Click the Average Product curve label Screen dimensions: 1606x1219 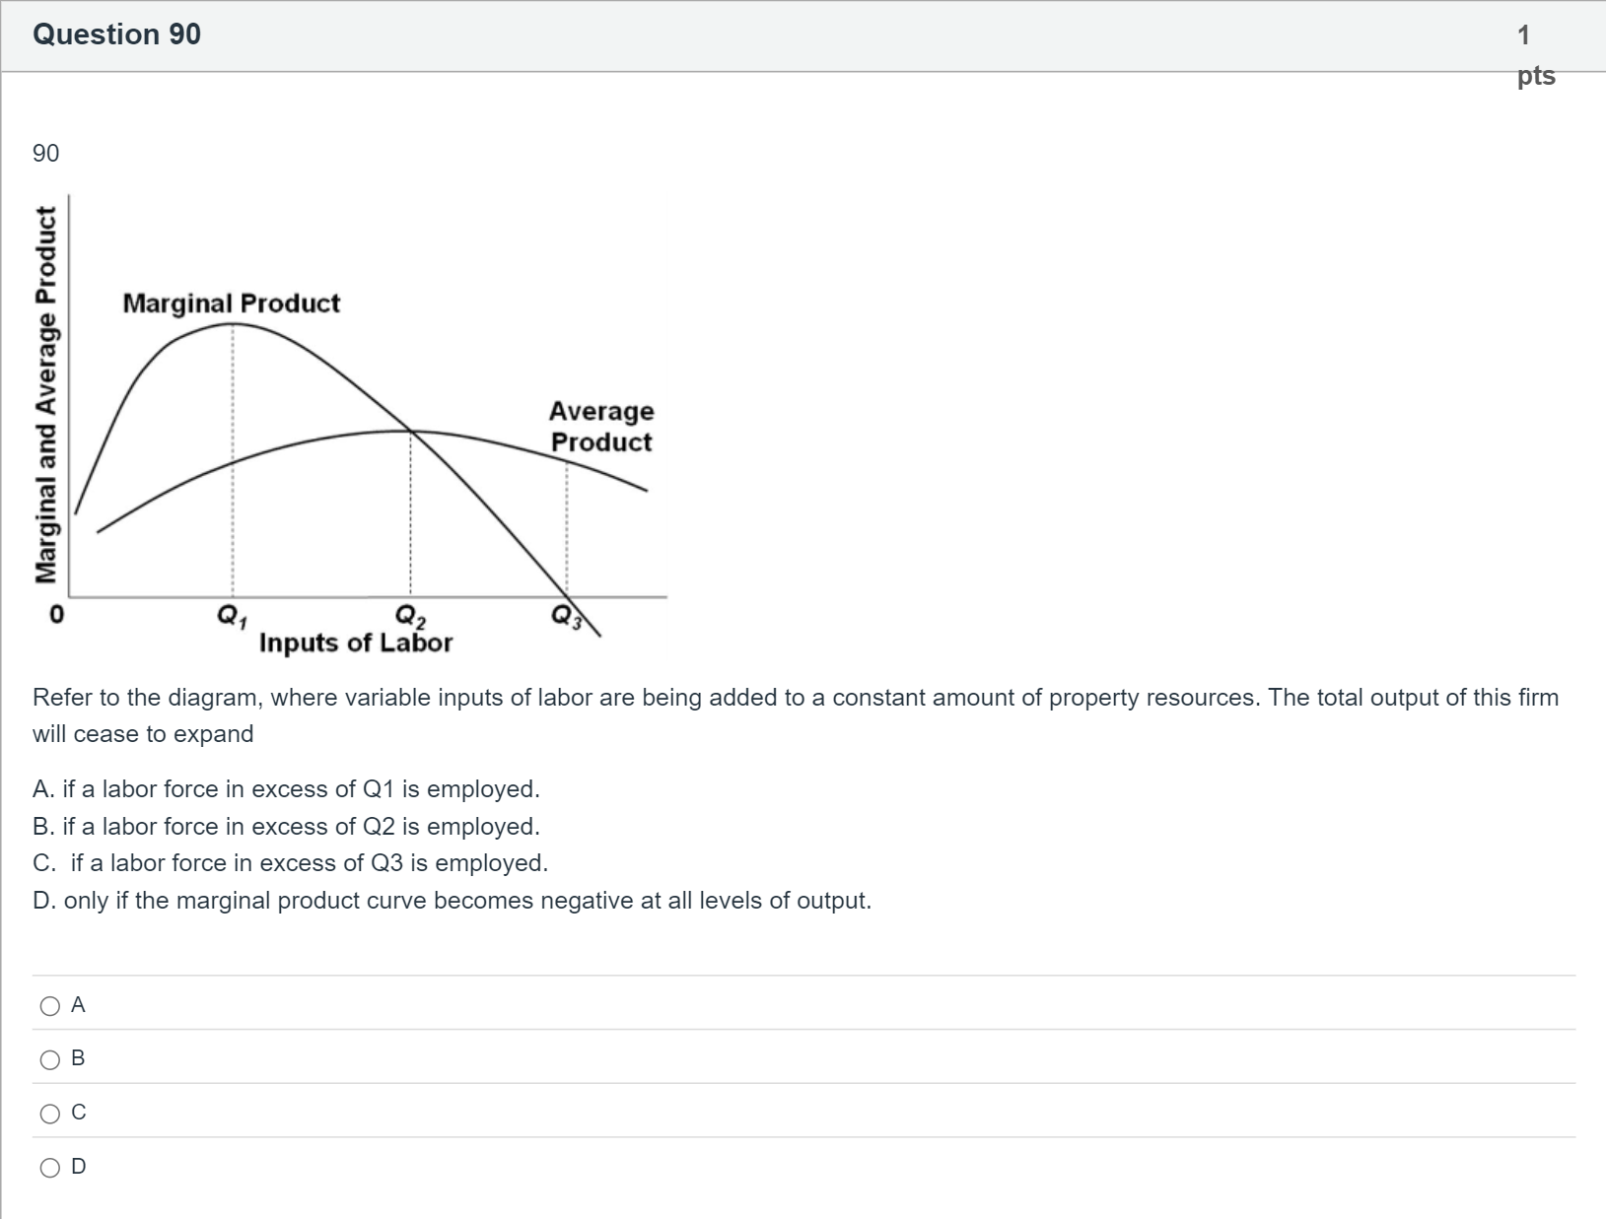click(601, 426)
